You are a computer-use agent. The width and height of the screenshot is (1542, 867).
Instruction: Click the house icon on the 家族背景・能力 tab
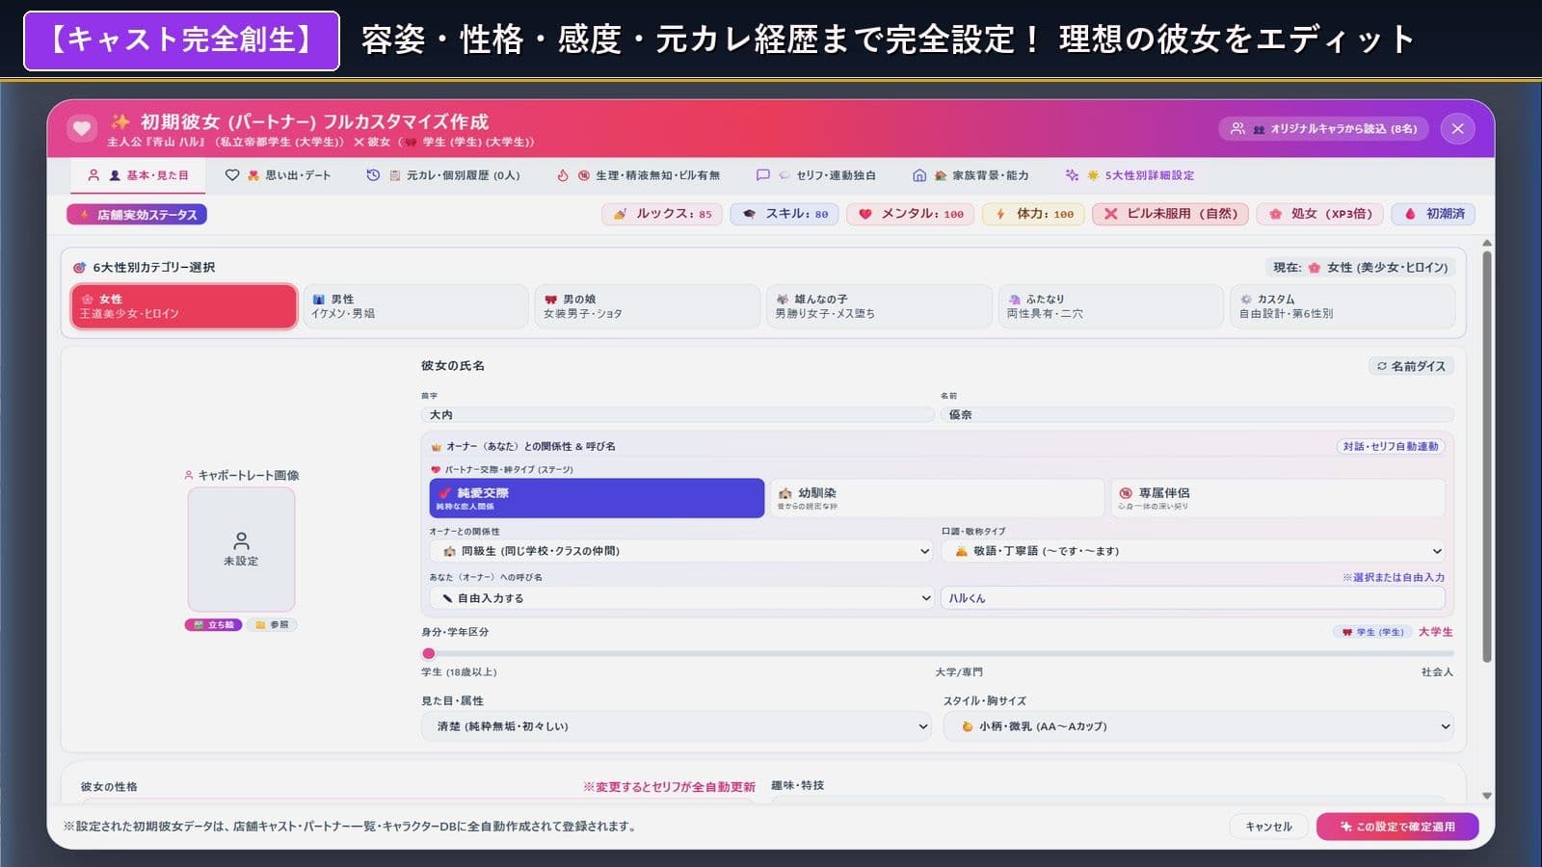(919, 175)
